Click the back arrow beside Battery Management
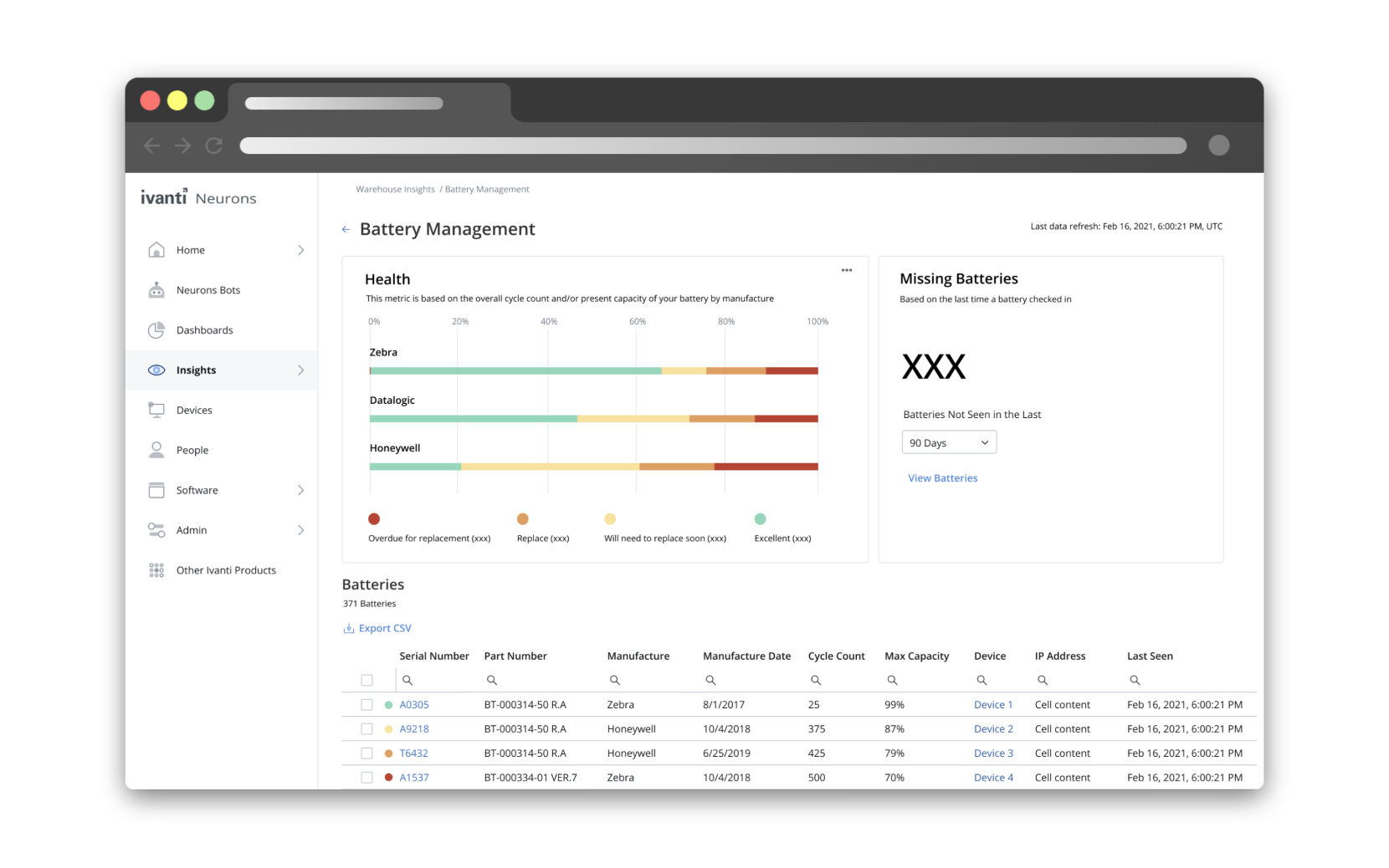Image resolution: width=1389 pixels, height=868 pixels. [346, 229]
